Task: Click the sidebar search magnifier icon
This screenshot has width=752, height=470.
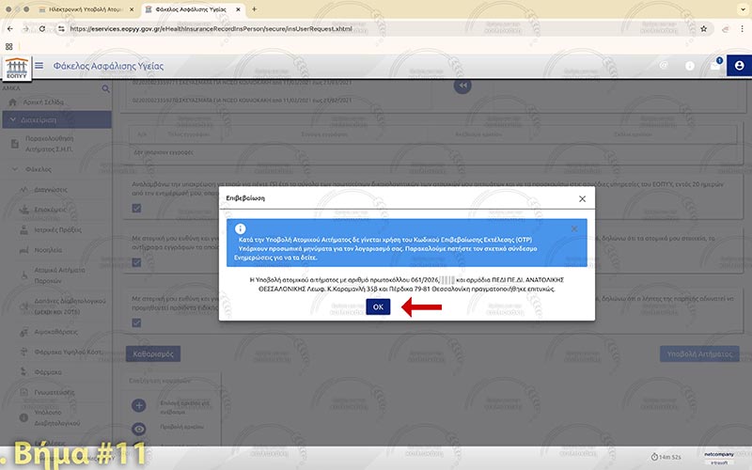Action: (x=106, y=88)
